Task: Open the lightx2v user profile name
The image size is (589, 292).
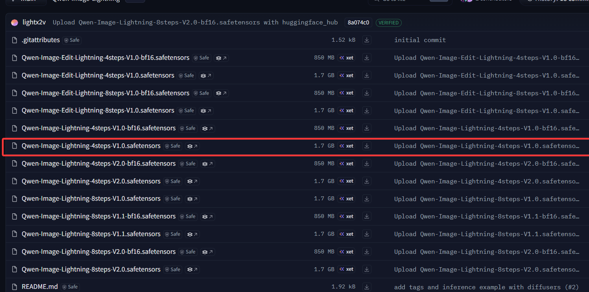Action: [34, 22]
